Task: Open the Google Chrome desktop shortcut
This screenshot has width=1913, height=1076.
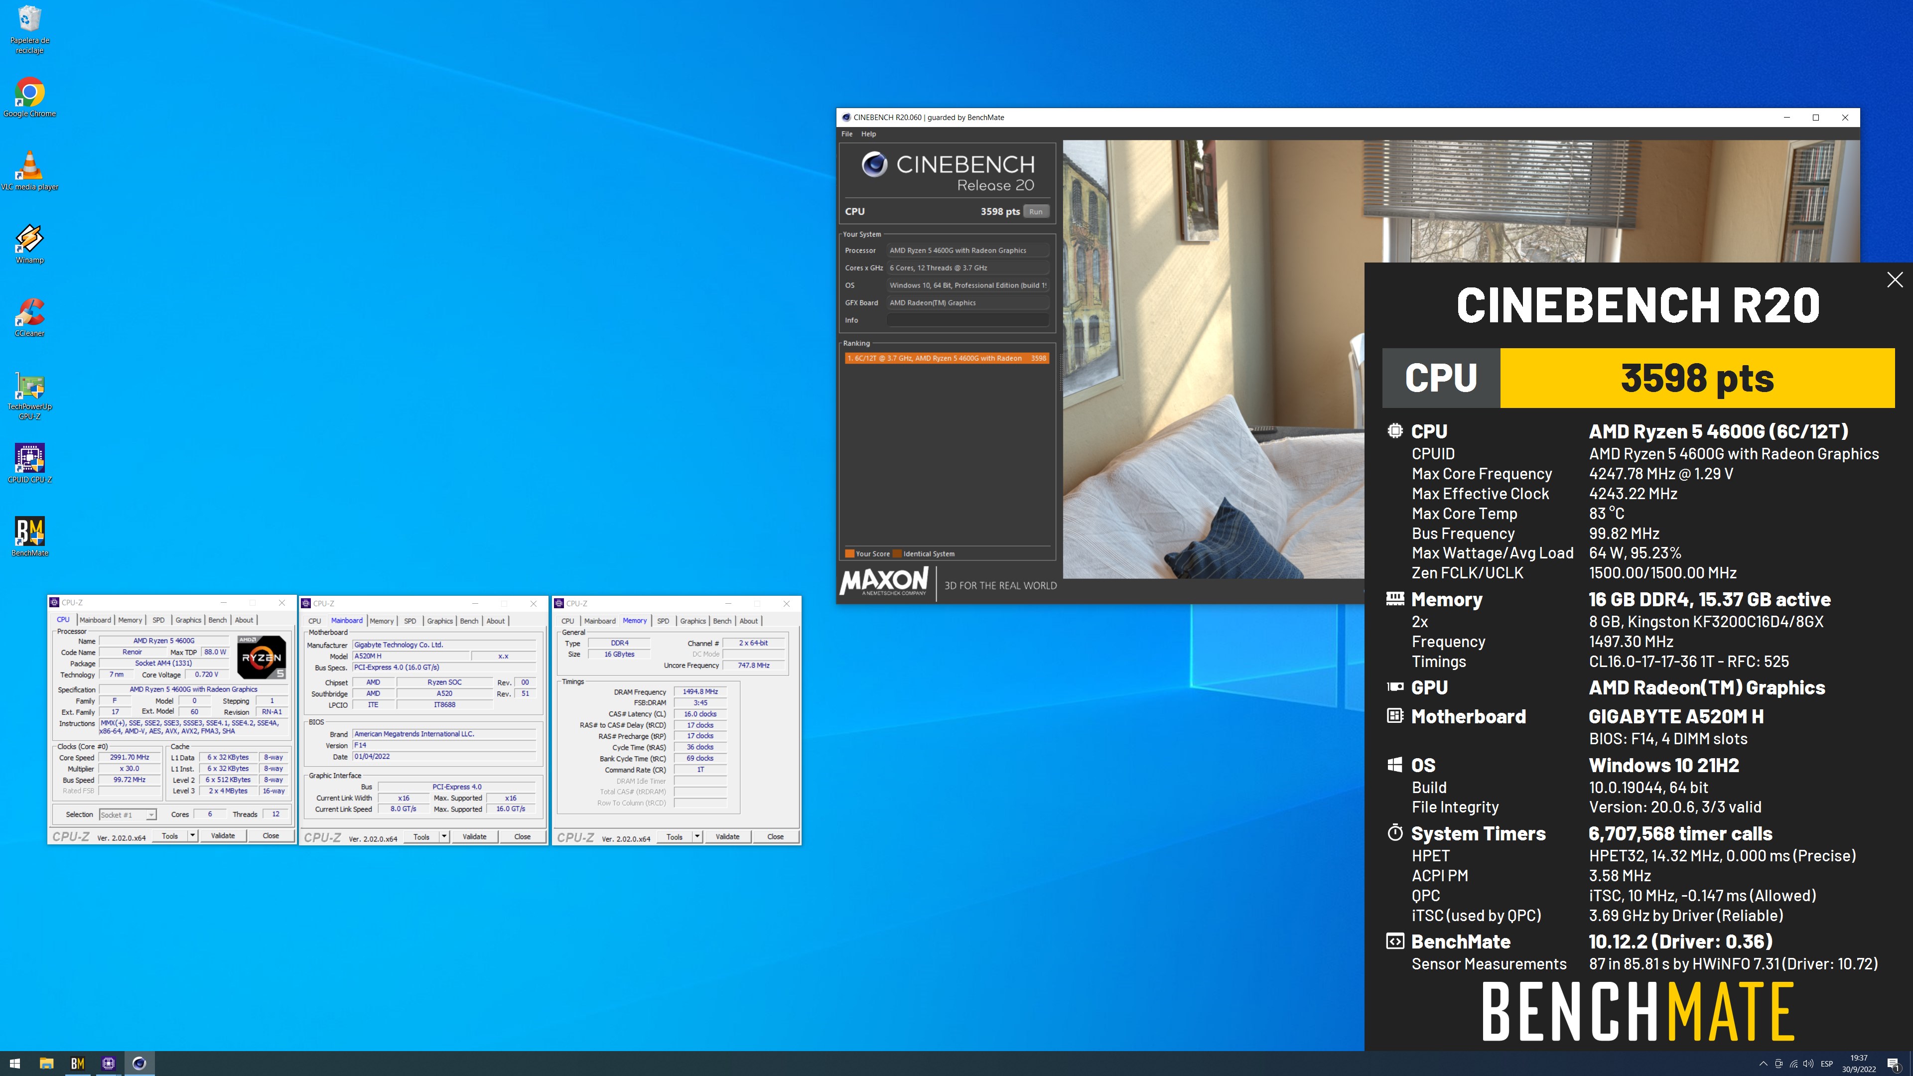Action: [x=30, y=97]
